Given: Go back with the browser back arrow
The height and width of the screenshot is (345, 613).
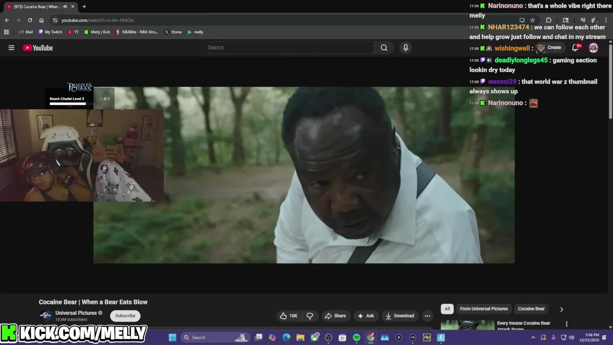Looking at the screenshot, I should coord(7,20).
